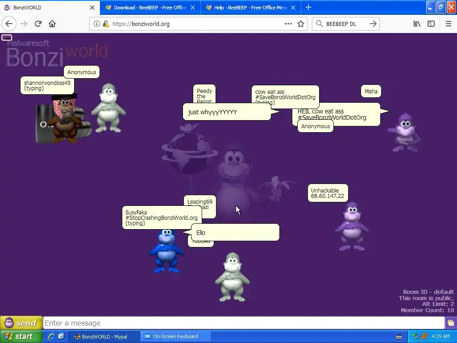The image size is (457, 343).
Task: Click the green arrow tray icon
Action: [415, 336]
